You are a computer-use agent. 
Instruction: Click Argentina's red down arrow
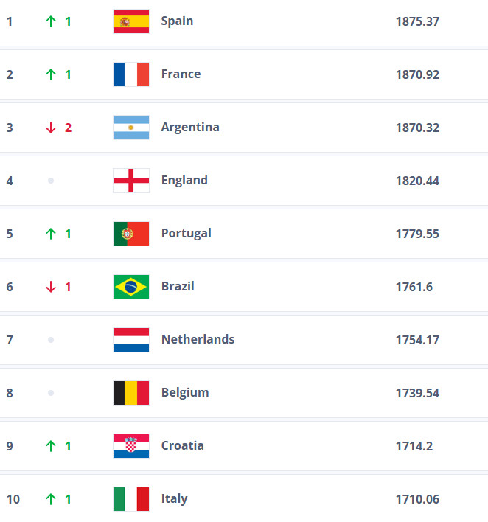pyautogui.click(x=51, y=128)
